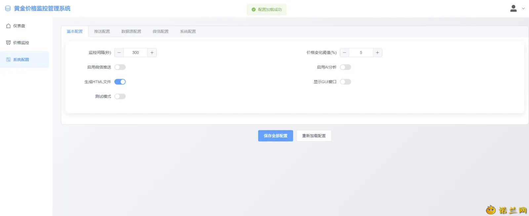Click the 配置加载成功 notification text
The width and height of the screenshot is (529, 216).
(x=270, y=10)
